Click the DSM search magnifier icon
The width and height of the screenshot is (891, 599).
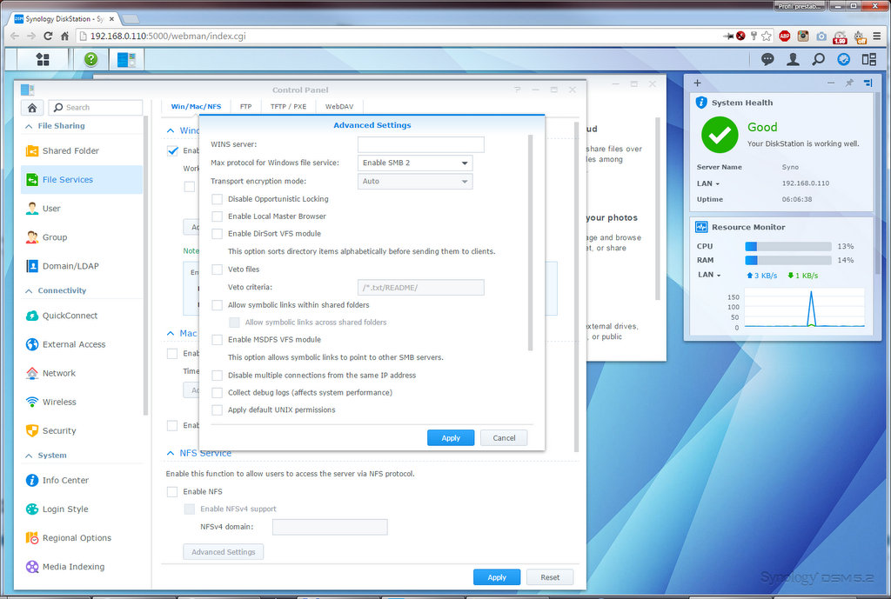click(818, 59)
